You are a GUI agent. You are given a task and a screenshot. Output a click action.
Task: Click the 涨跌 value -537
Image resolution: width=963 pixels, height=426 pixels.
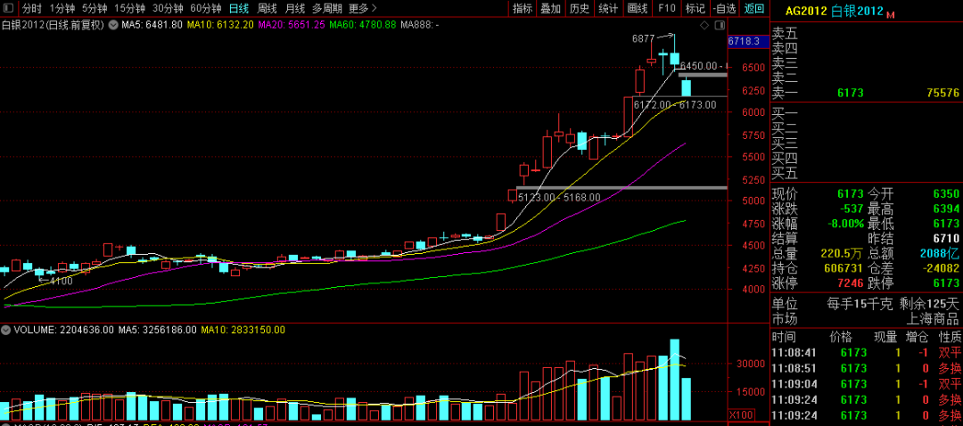[851, 209]
